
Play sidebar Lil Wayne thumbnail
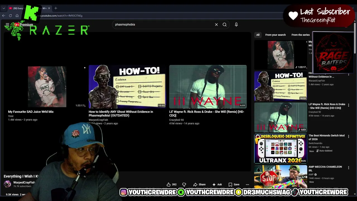[x=281, y=118]
